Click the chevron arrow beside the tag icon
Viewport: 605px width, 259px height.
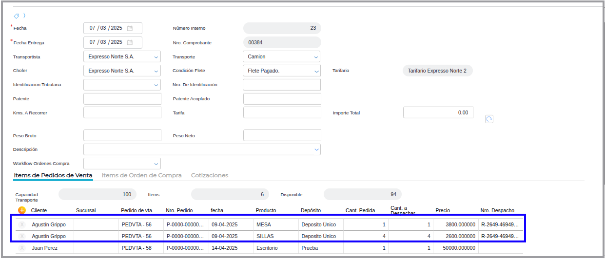(24, 16)
